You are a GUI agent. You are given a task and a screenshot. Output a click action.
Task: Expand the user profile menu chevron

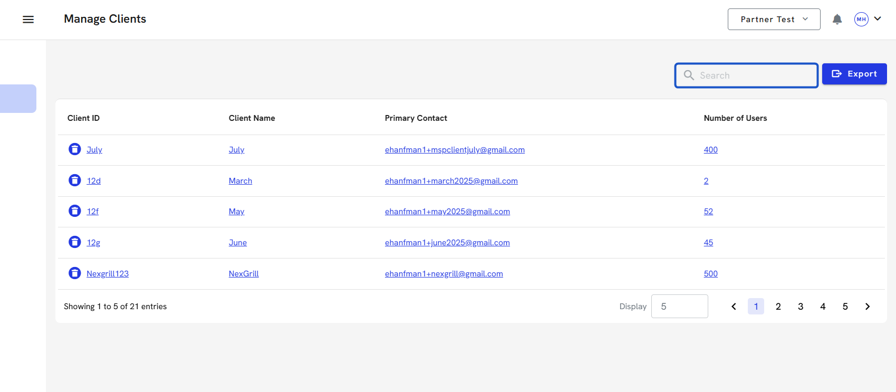[878, 19]
